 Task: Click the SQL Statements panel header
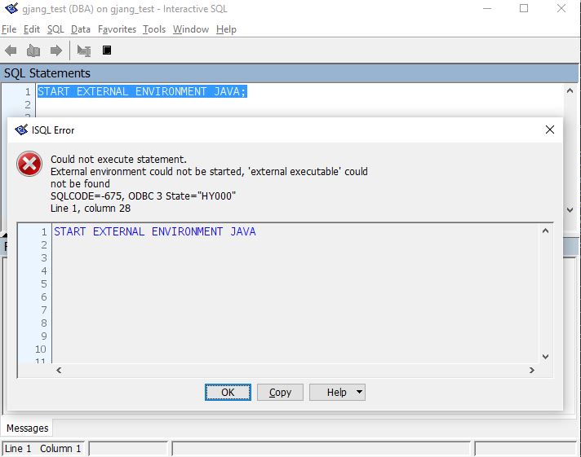coord(289,73)
